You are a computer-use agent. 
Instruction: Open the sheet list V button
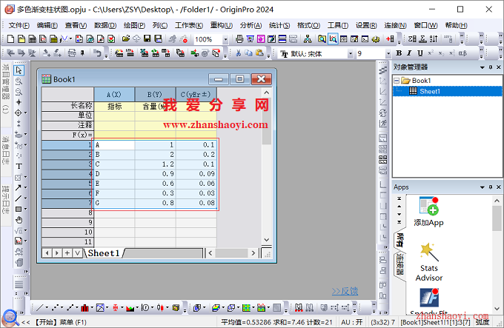click(x=77, y=253)
